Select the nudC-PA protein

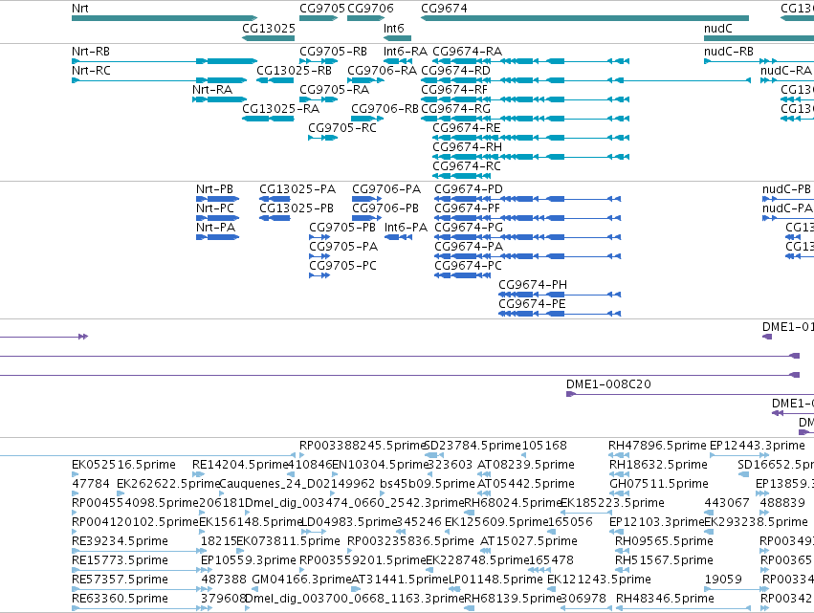pos(788,218)
